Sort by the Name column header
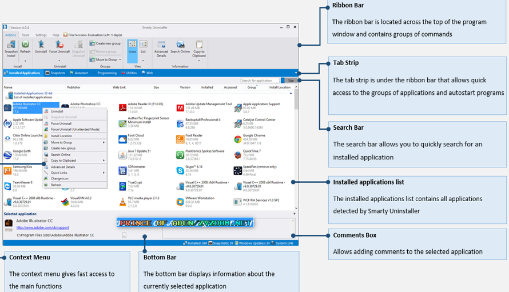Image resolution: width=509 pixels, height=292 pixels. tap(9, 87)
